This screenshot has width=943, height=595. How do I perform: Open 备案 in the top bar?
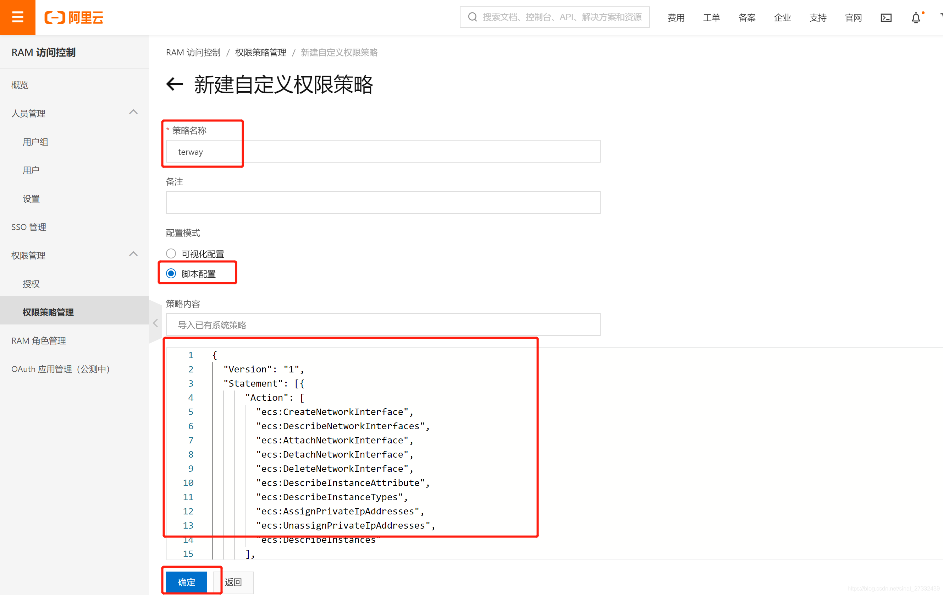(x=747, y=18)
